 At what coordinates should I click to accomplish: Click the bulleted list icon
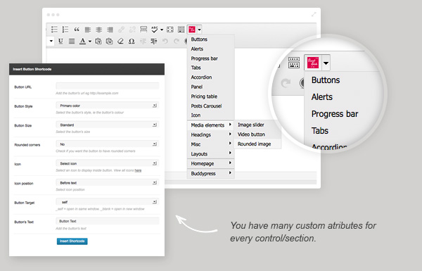(x=54, y=30)
